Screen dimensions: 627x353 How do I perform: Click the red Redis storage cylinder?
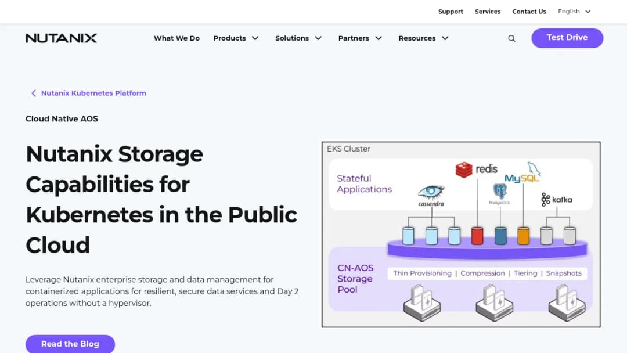477,236
